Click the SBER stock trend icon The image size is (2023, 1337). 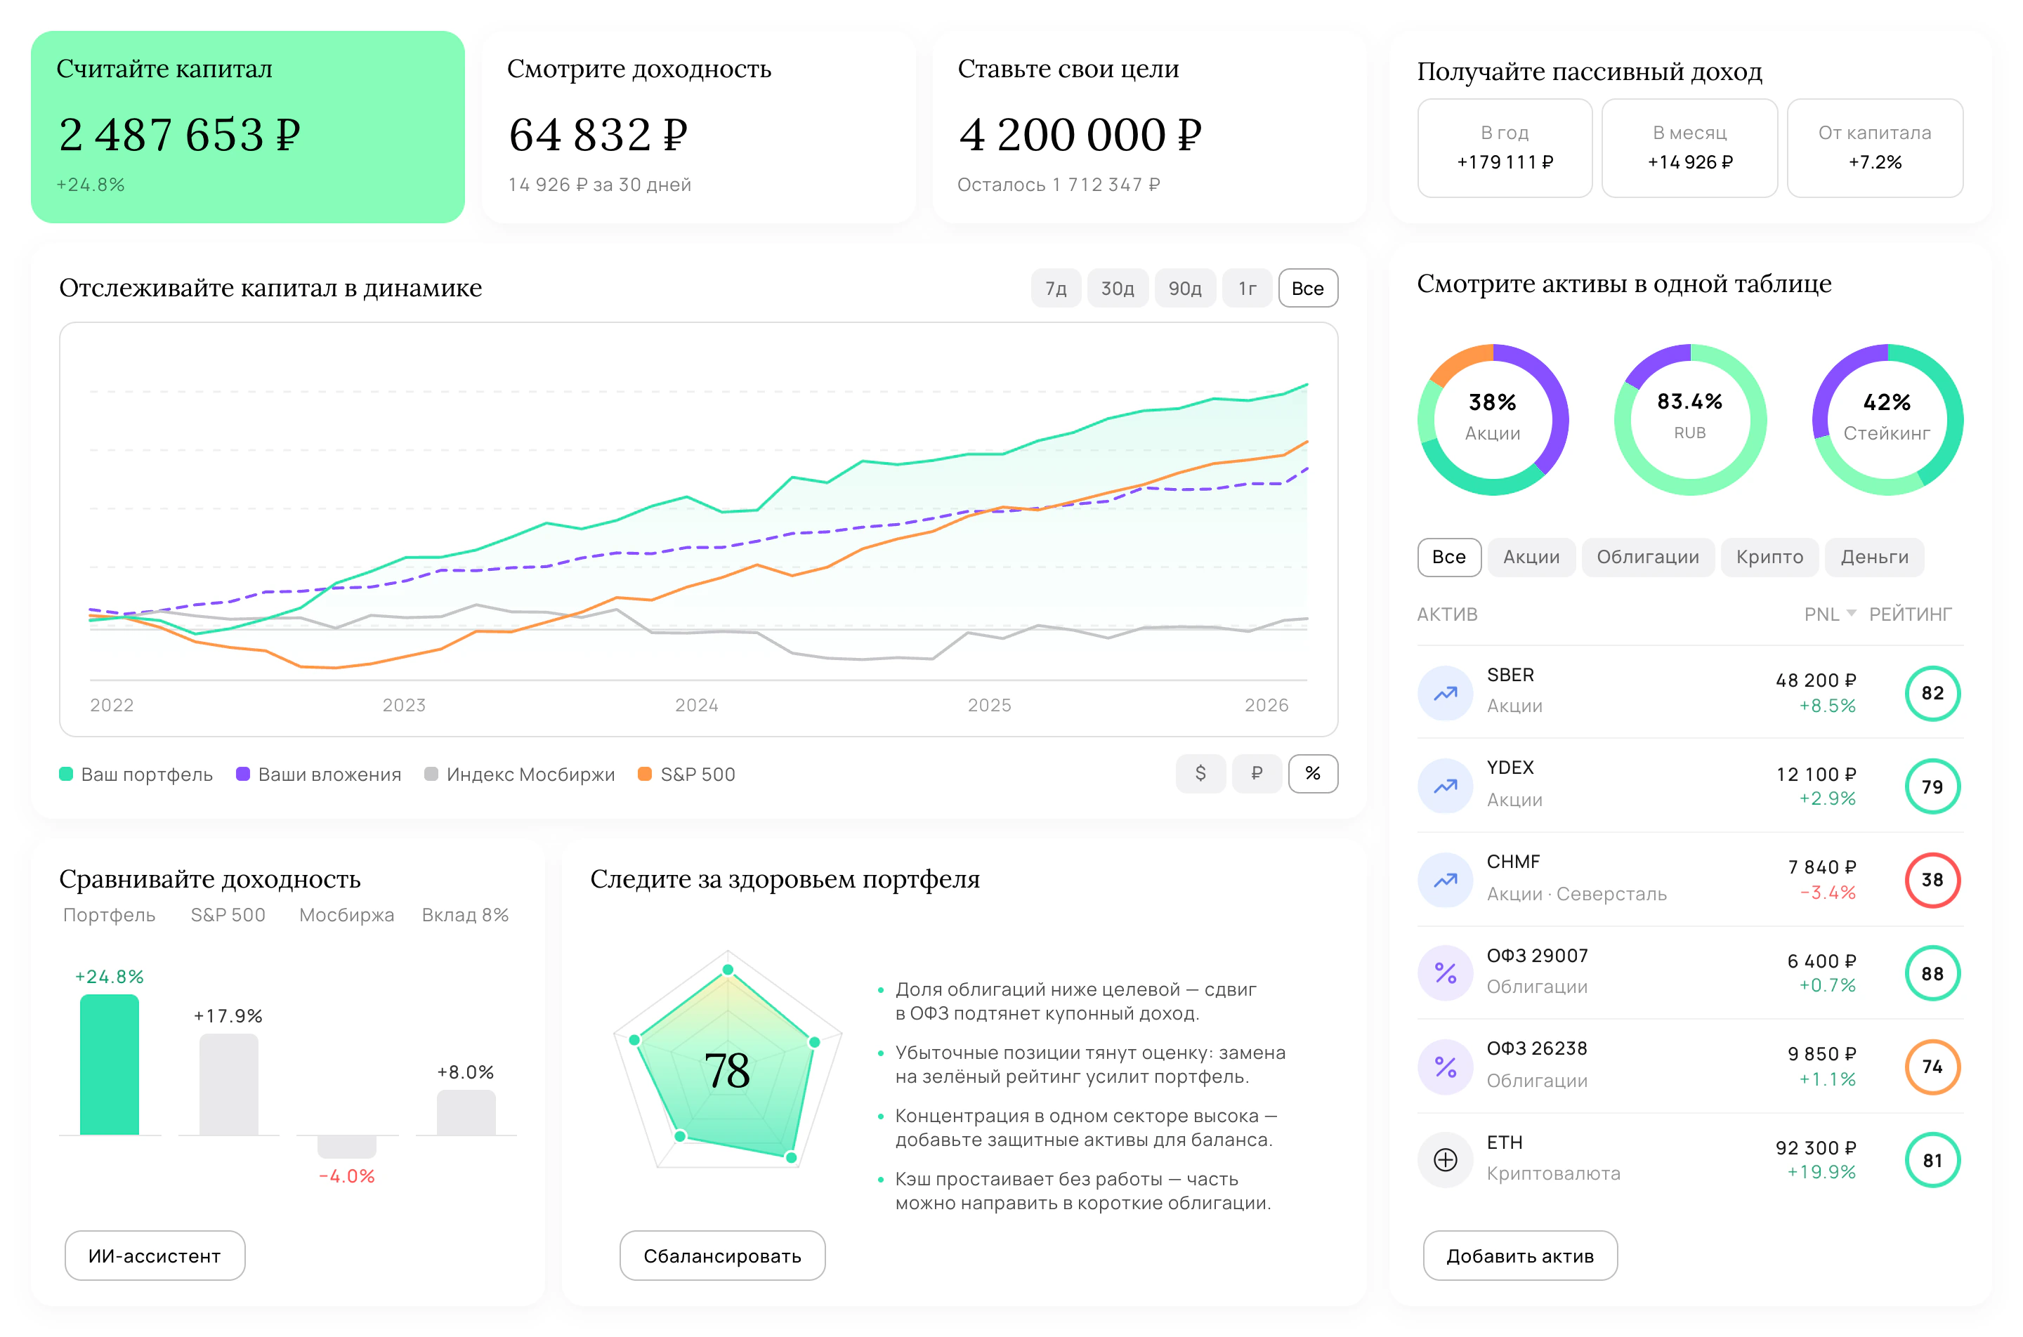click(x=1445, y=692)
